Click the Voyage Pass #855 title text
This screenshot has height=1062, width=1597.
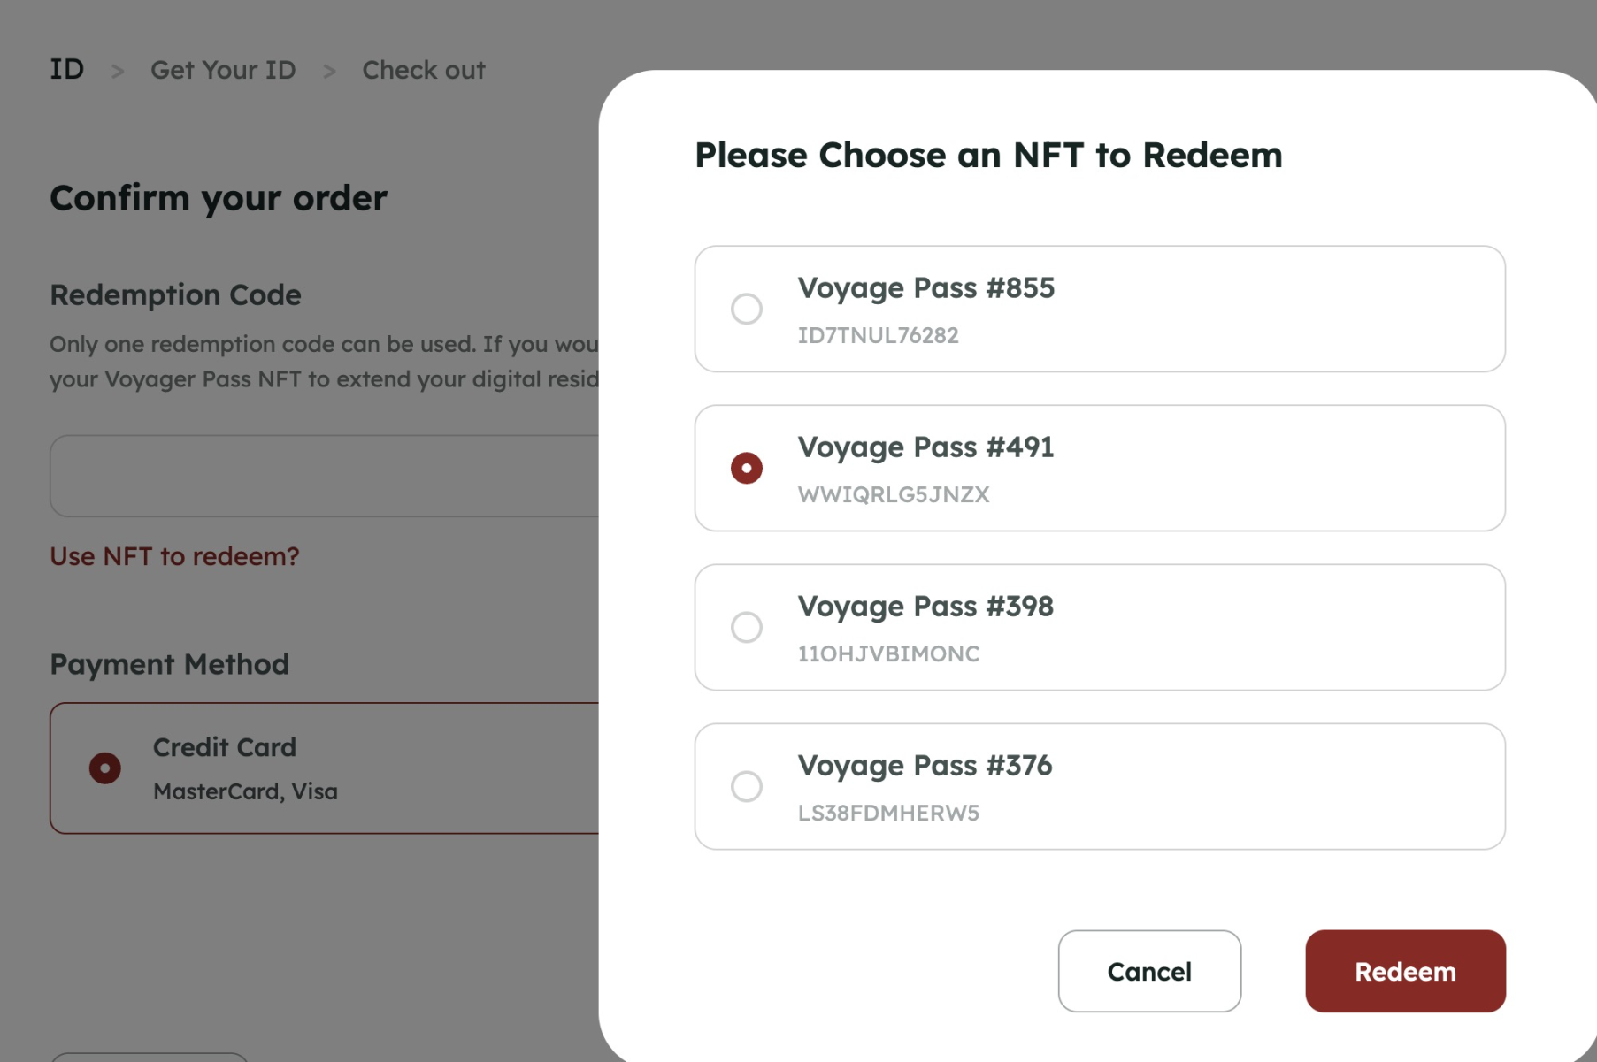(925, 288)
